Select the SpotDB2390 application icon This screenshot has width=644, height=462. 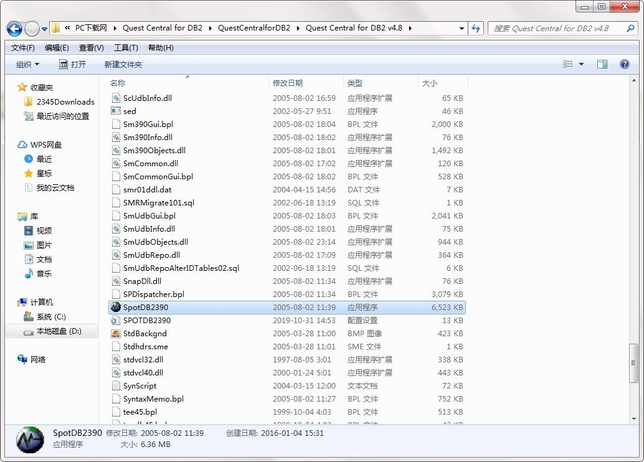116,307
